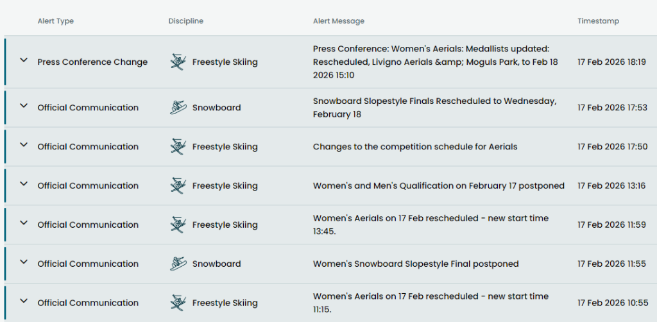Expand the 17:53 Snowboard Official Communication row
Screen dimensions: 657x322
click(x=24, y=106)
